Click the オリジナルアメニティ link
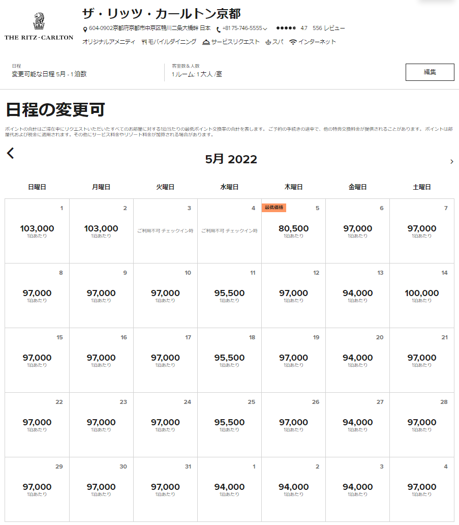 pos(109,42)
